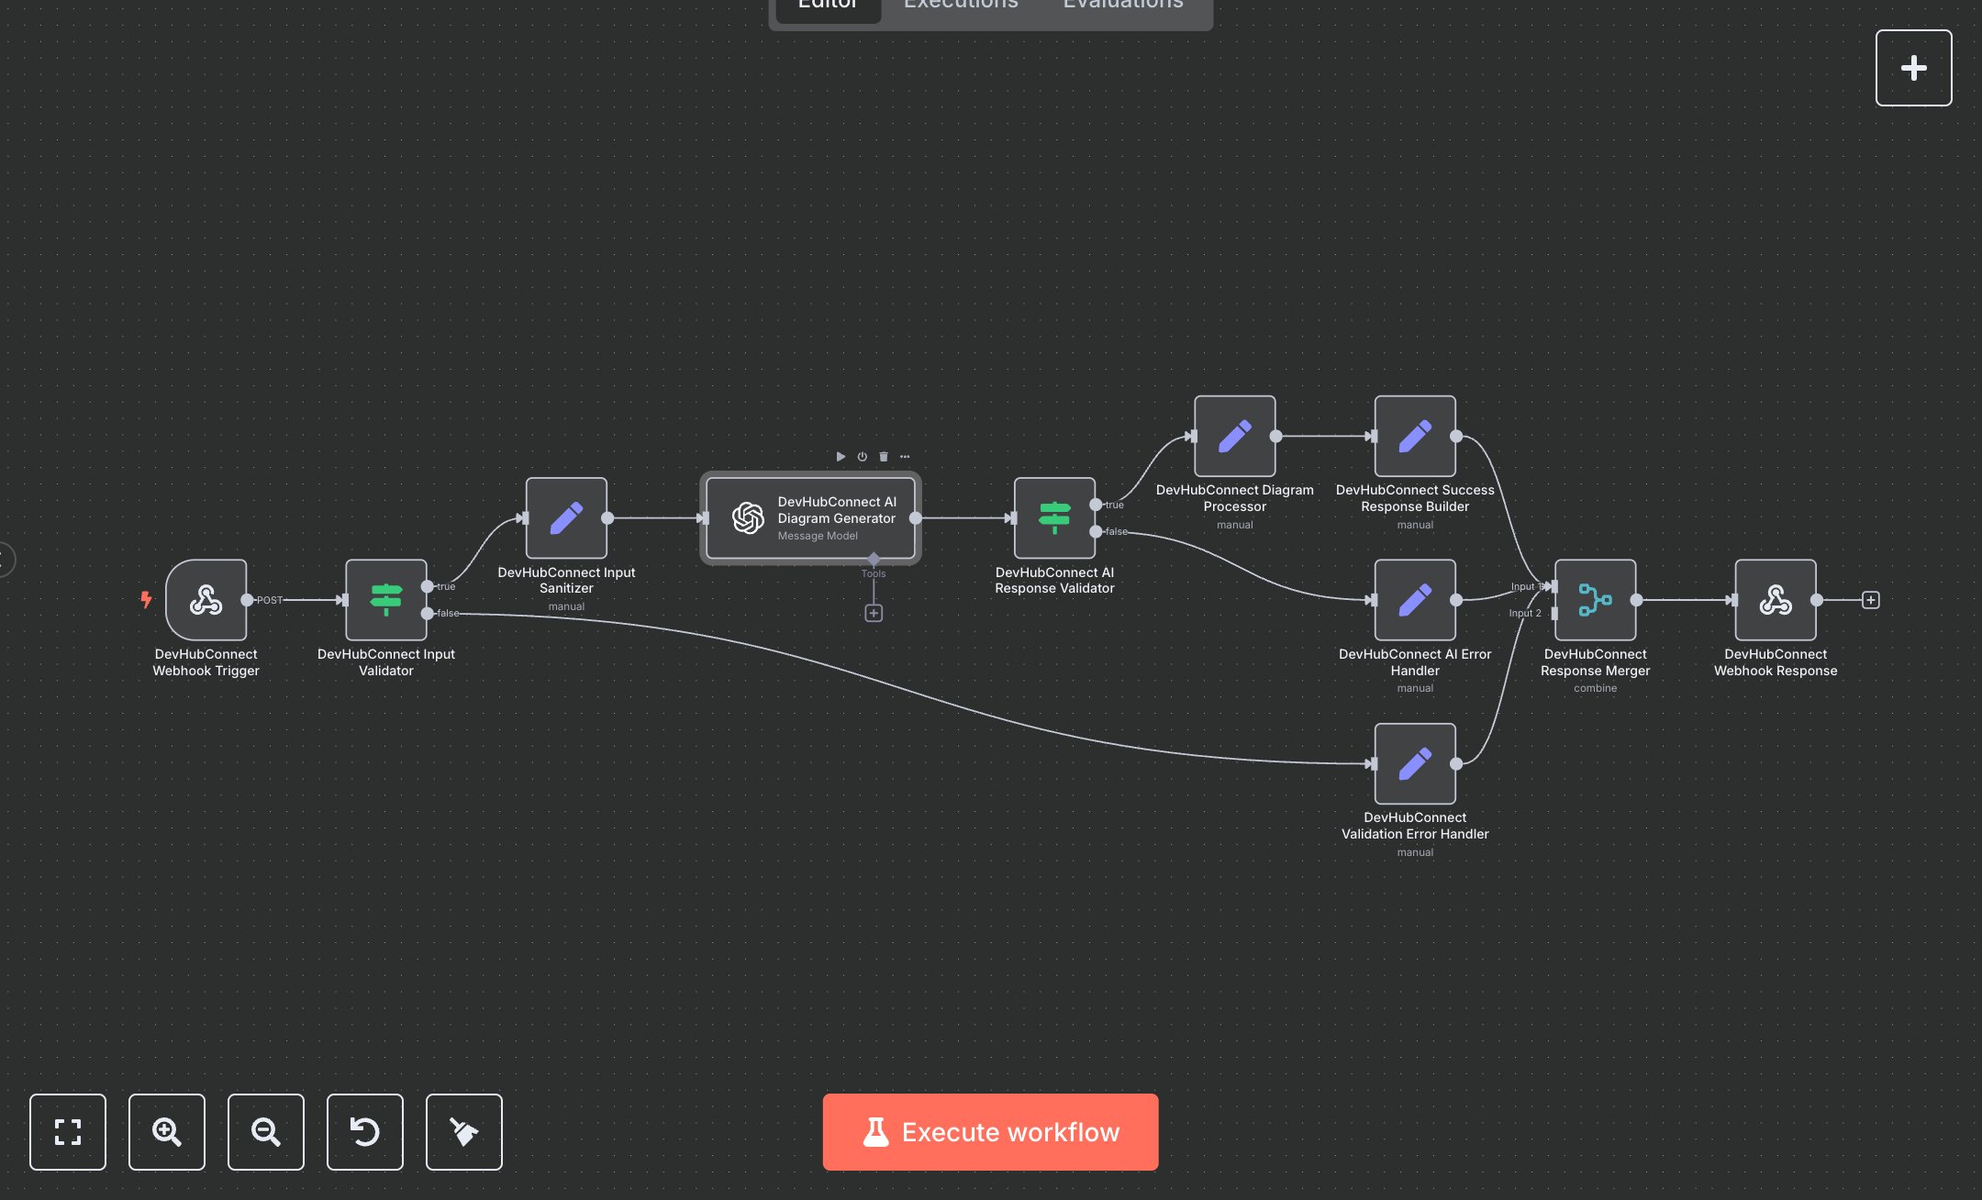Click the reset zoom arrow icon
The height and width of the screenshot is (1200, 1982).
[x=364, y=1132]
